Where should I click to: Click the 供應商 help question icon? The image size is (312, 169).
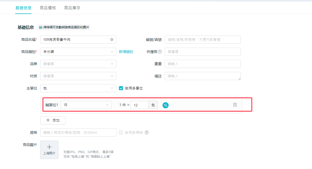point(160,52)
